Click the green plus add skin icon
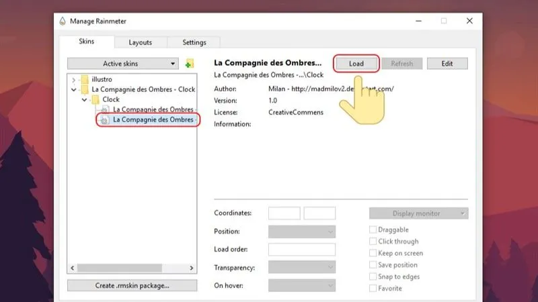 (x=189, y=64)
